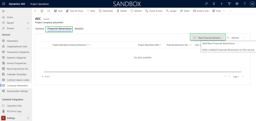Click the Share command
Screen dimensions: 256x121
[185, 11]
